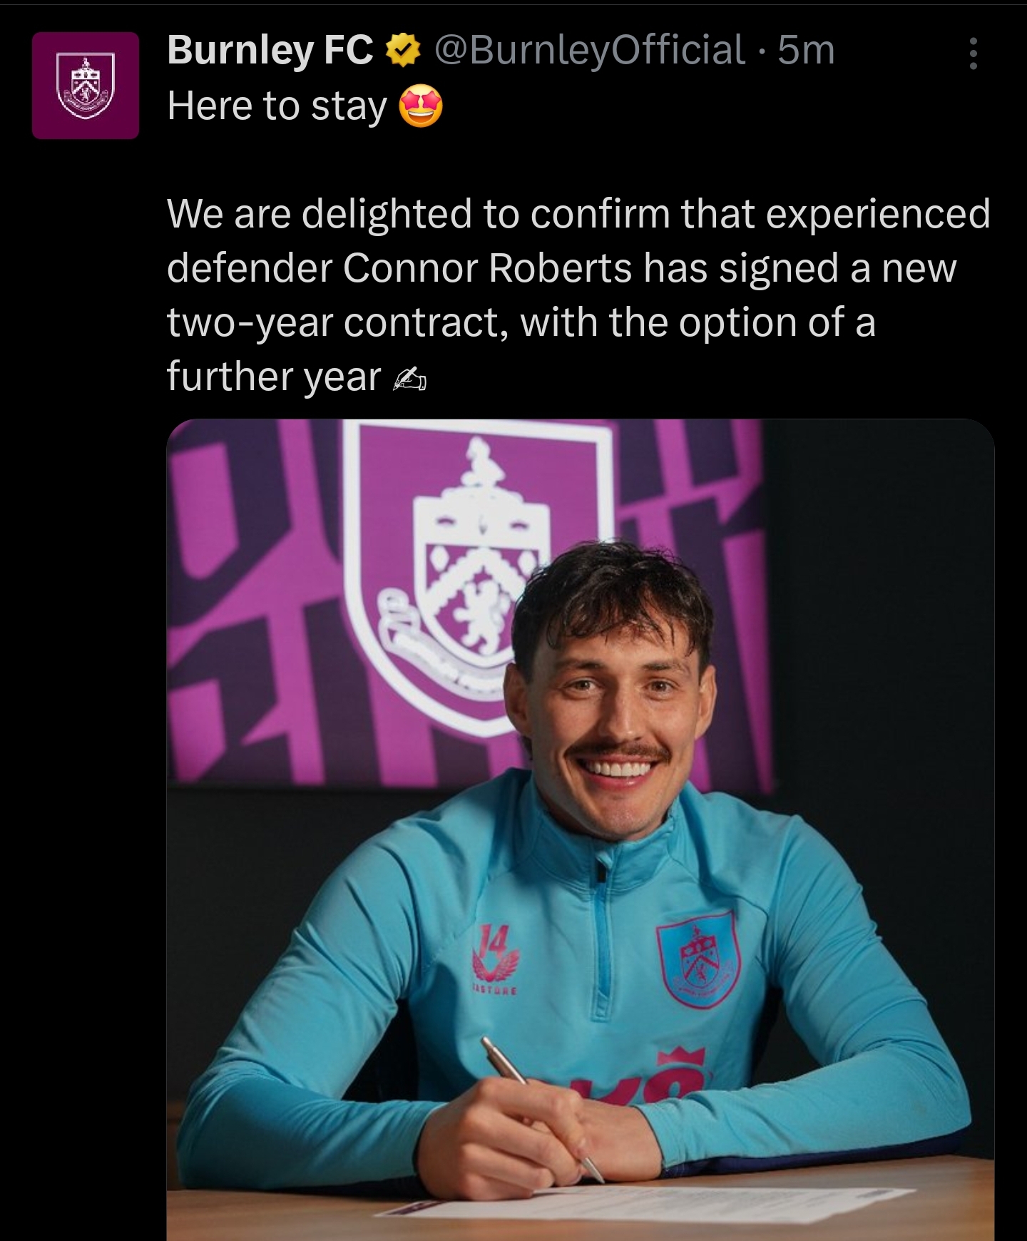Click the 5m post timestamp

pyautogui.click(x=806, y=51)
